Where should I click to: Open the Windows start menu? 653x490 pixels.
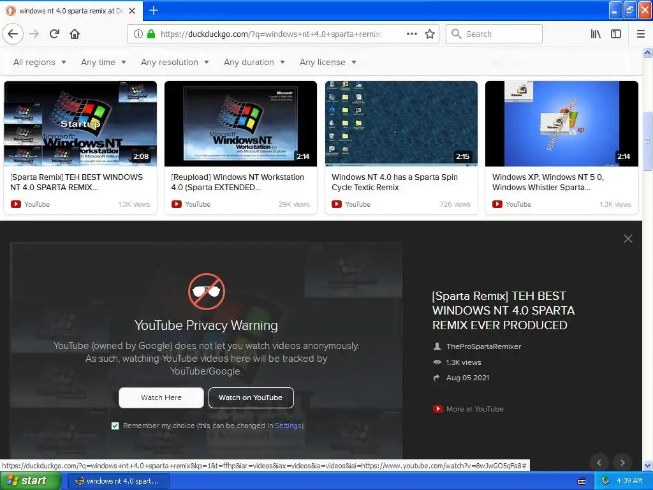coord(31,480)
